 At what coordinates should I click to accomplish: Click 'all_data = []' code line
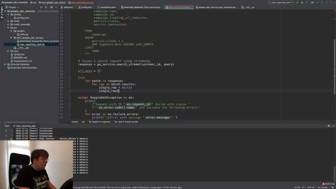(x=89, y=71)
